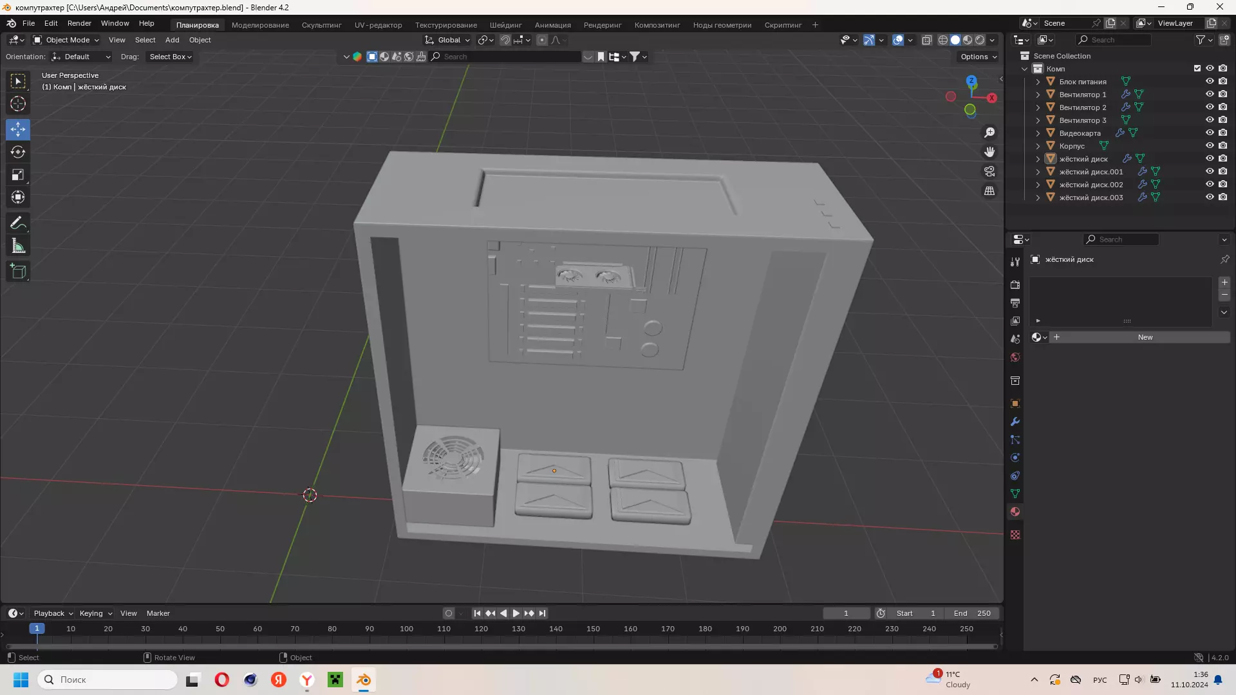Open the Render menu
1236x695 pixels.
[x=79, y=23]
